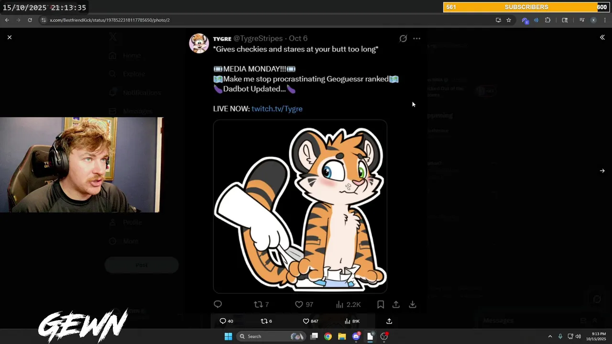This screenshot has height=344, width=612.
Task: Open the tweet's three-dot more menu
Action: (417, 38)
